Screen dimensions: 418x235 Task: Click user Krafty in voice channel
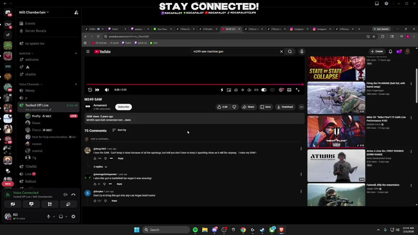tap(36, 116)
